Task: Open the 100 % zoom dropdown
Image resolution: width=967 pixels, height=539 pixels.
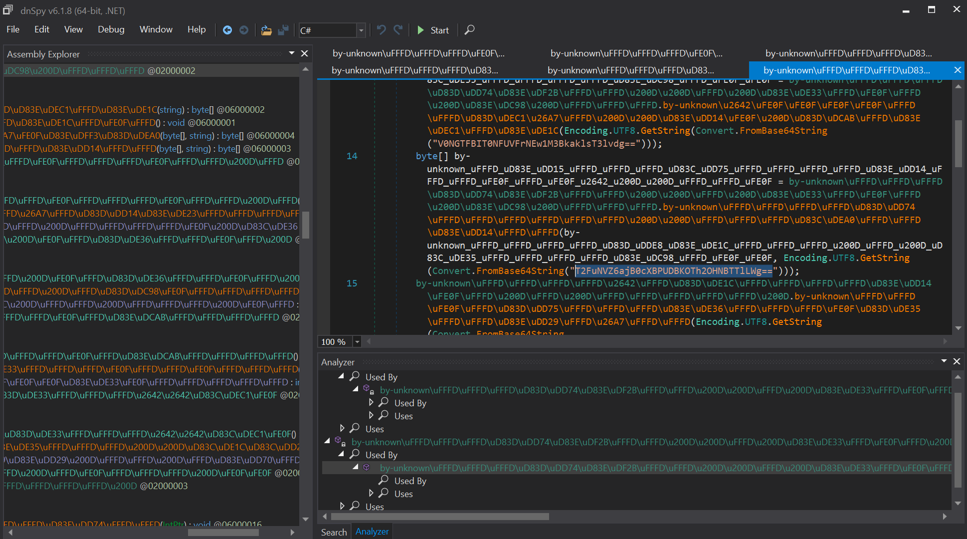Action: point(357,342)
